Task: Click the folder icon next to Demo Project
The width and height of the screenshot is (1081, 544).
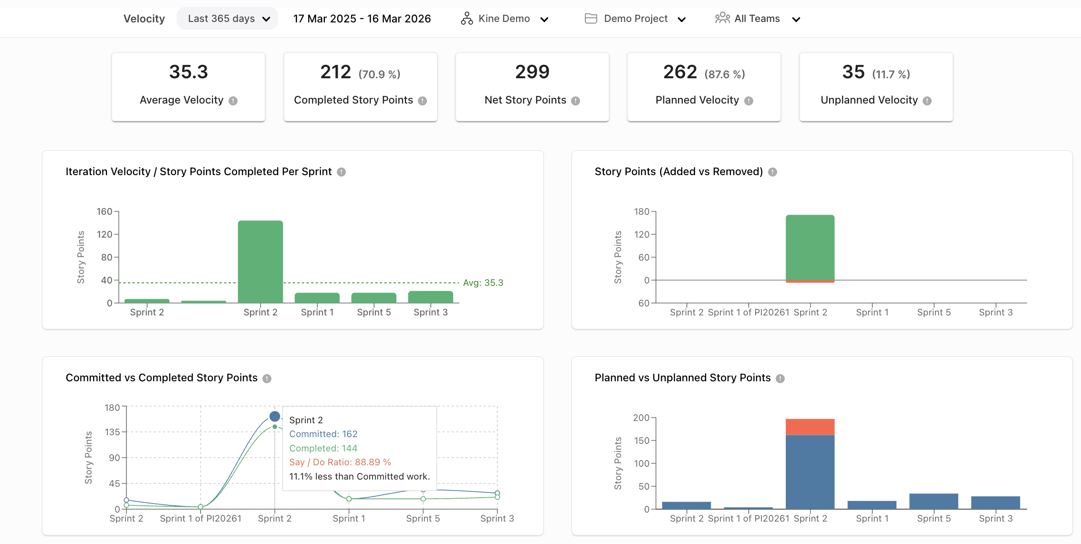Action: pos(590,19)
